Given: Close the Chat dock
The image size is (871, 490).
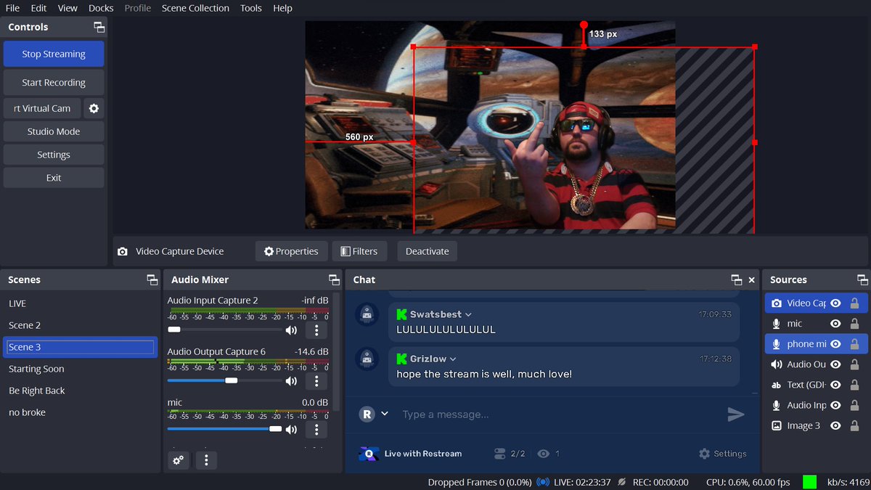Looking at the screenshot, I should (752, 279).
